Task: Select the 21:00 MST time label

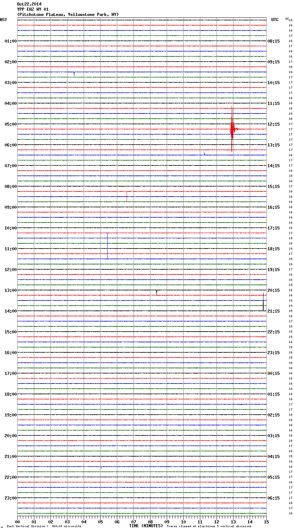Action: pos(11,457)
